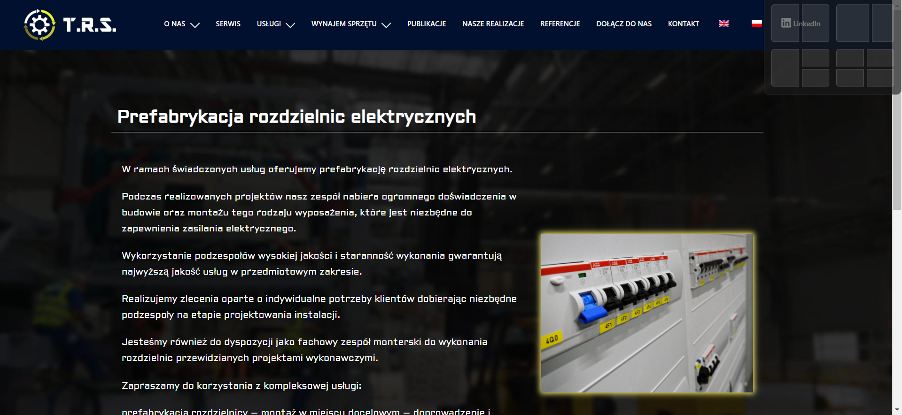Expand the O NAS chevron
902x415 pixels.
point(195,25)
